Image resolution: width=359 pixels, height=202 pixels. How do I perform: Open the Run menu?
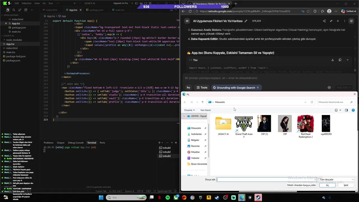click(x=51, y=3)
